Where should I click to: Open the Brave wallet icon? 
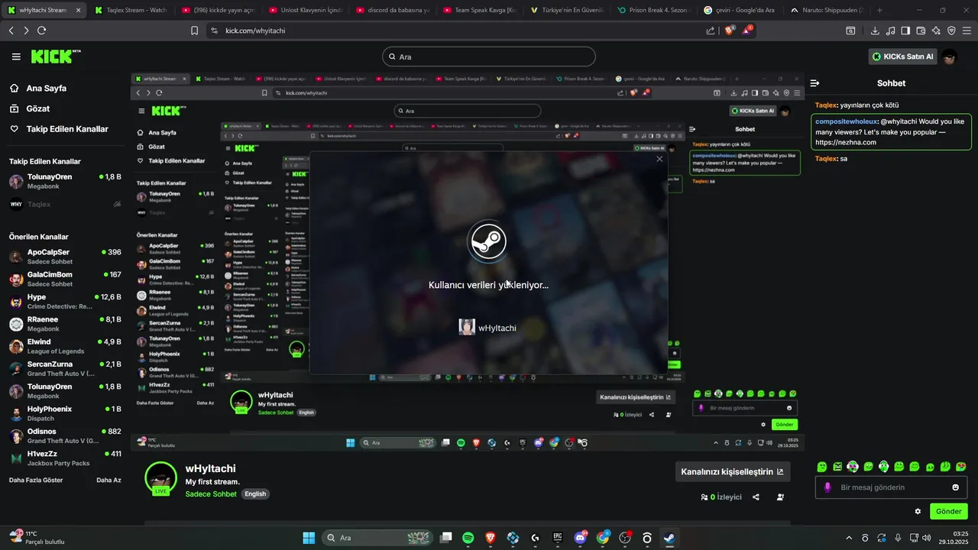pos(921,31)
